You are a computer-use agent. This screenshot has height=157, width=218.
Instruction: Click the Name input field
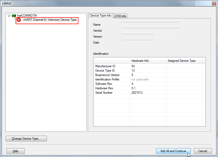pyautogui.click(x=151, y=25)
